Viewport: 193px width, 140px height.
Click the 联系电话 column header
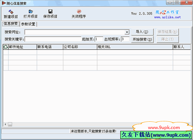[50, 47]
